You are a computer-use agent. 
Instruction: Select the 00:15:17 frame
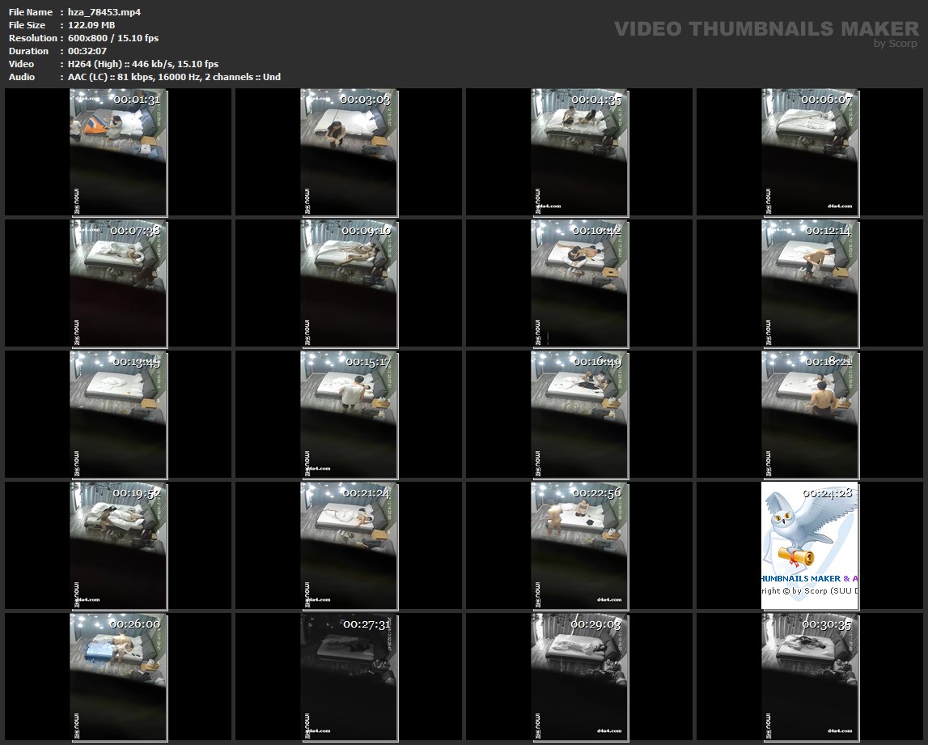(x=349, y=415)
